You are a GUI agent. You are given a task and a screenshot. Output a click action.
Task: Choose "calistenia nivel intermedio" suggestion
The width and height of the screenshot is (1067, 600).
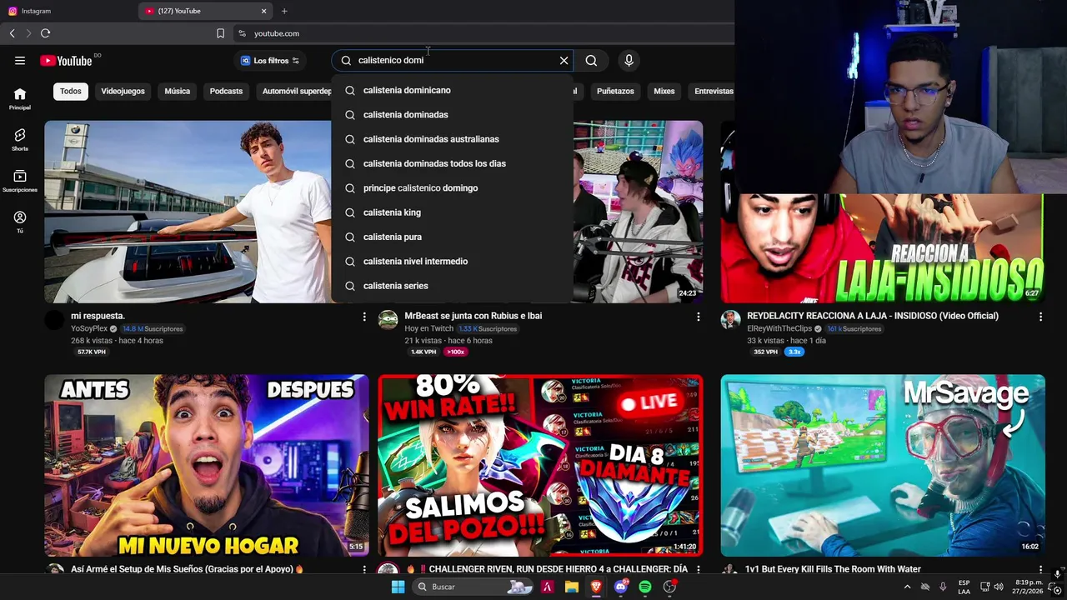pyautogui.click(x=453, y=261)
